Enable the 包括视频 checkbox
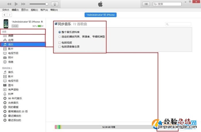This screenshot has width=201, height=132. (60, 43)
